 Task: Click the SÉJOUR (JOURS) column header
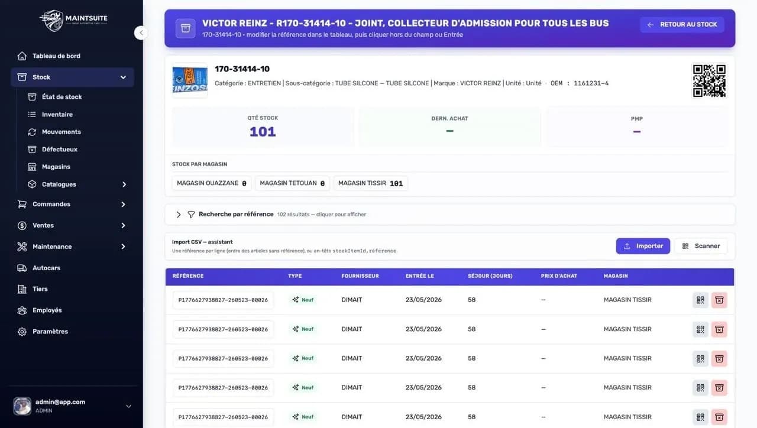coord(490,276)
